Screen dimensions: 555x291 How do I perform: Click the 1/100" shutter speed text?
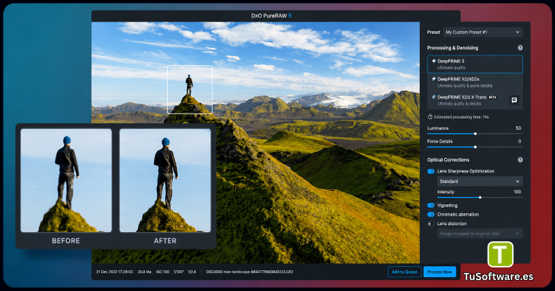pyautogui.click(x=179, y=272)
